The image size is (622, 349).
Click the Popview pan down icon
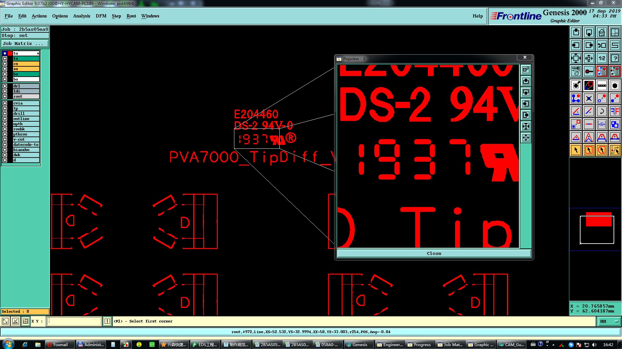(x=526, y=93)
